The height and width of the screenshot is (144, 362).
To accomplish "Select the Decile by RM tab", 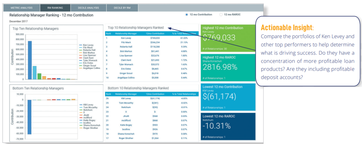I will [122, 8].
